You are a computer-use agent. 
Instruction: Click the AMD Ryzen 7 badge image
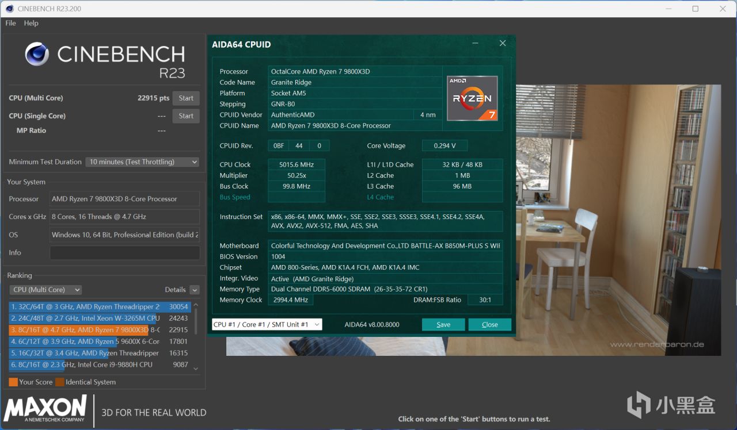[x=473, y=98]
